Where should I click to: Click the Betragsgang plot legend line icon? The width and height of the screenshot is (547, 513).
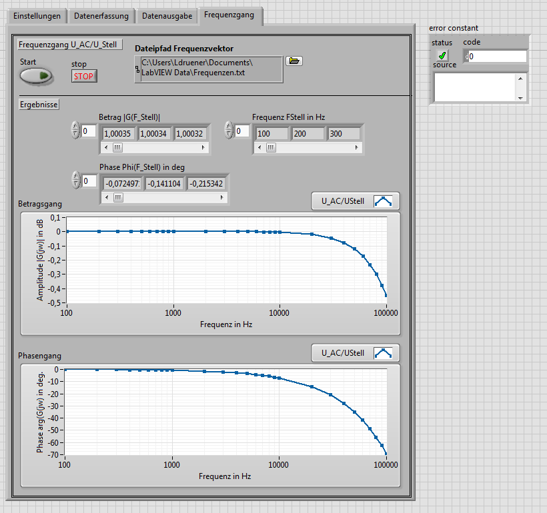pyautogui.click(x=383, y=201)
